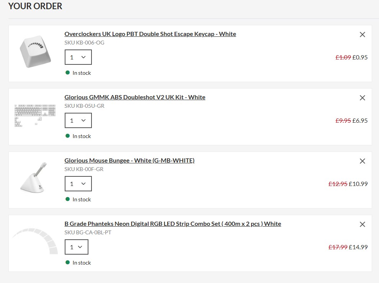Open quantity dropdown for Escape Keycap
Screen dimensions: 379x283
click(78, 57)
